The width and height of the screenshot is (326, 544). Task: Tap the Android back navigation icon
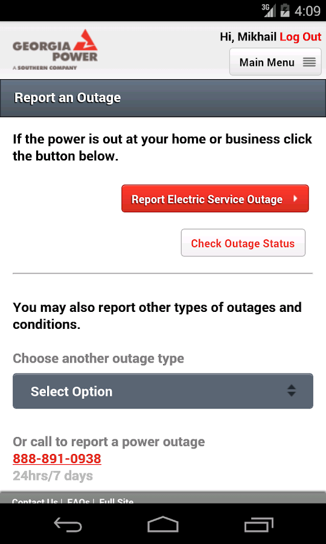(68, 524)
